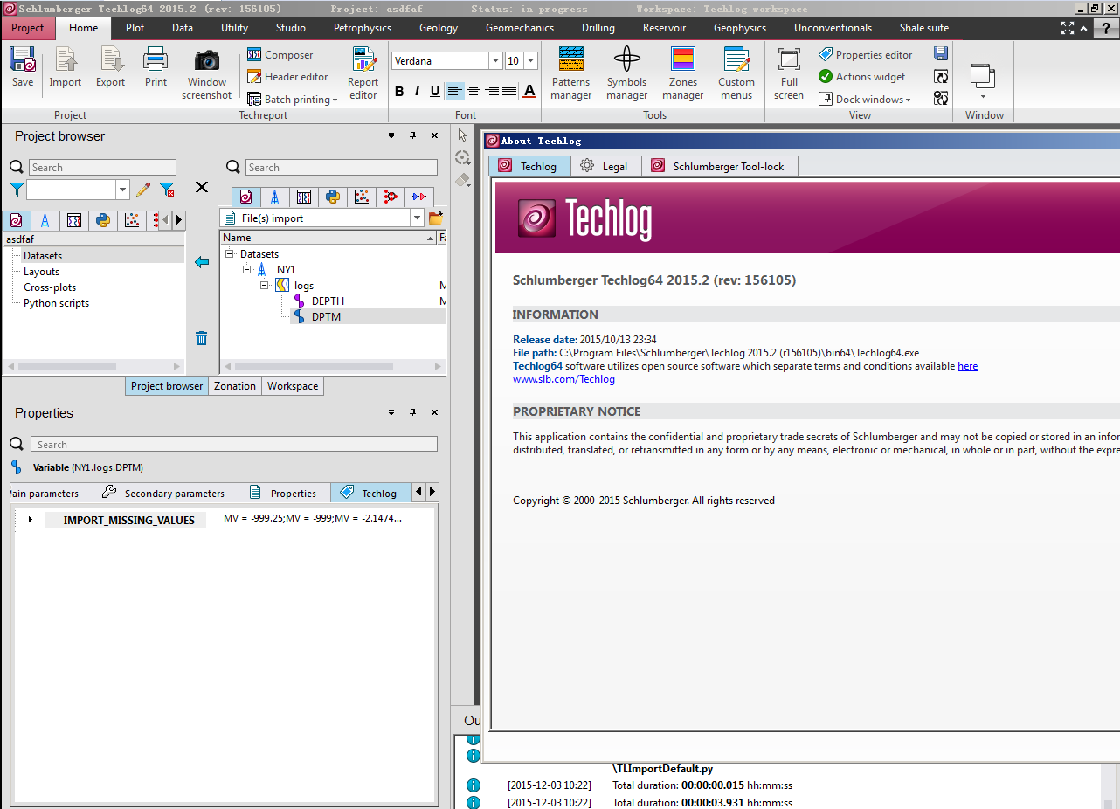Open folder icon beside File(s) import
Viewport: 1120px width, 809px height.
tap(436, 218)
